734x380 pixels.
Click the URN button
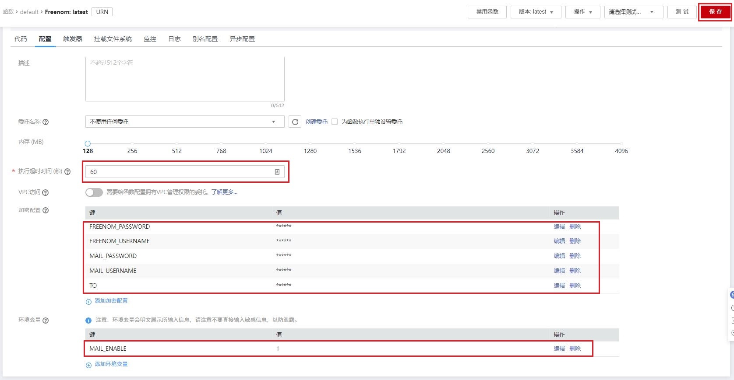102,12
